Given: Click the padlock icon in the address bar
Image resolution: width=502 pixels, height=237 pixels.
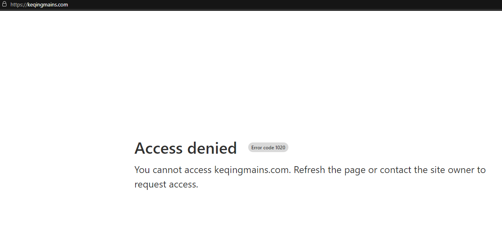Looking at the screenshot, I should click(x=4, y=4).
